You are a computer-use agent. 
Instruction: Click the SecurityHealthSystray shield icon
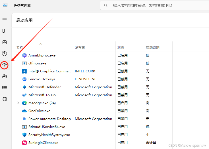(24, 135)
